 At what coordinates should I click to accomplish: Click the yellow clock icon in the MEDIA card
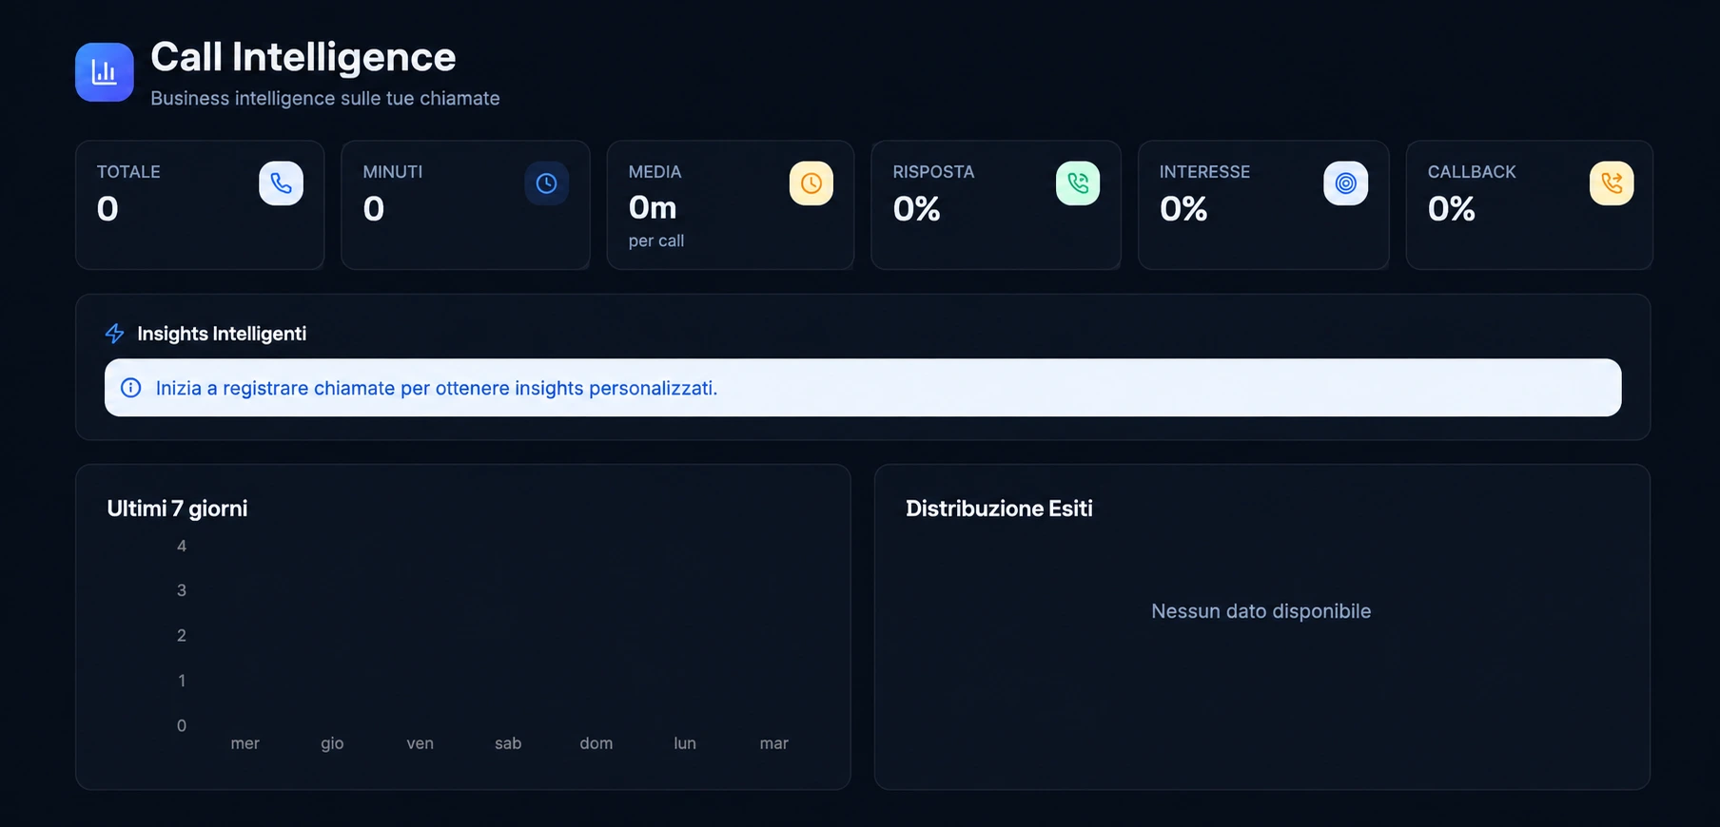pyautogui.click(x=811, y=183)
